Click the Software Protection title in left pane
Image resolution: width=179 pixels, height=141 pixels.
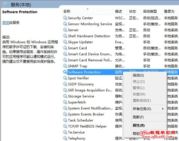20,12
